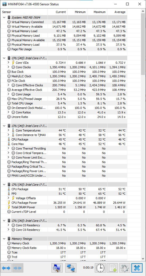Click the vertical scrollbar down arrow
This screenshot has width=146, height=276.
click(143, 258)
